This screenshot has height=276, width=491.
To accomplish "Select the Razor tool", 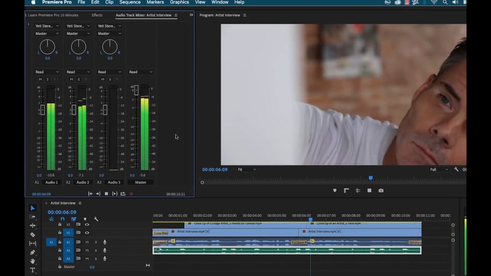I will (x=33, y=234).
